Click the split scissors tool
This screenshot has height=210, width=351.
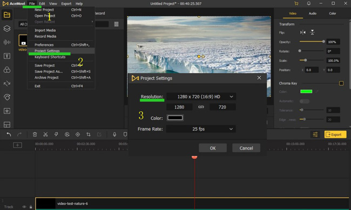(45, 134)
